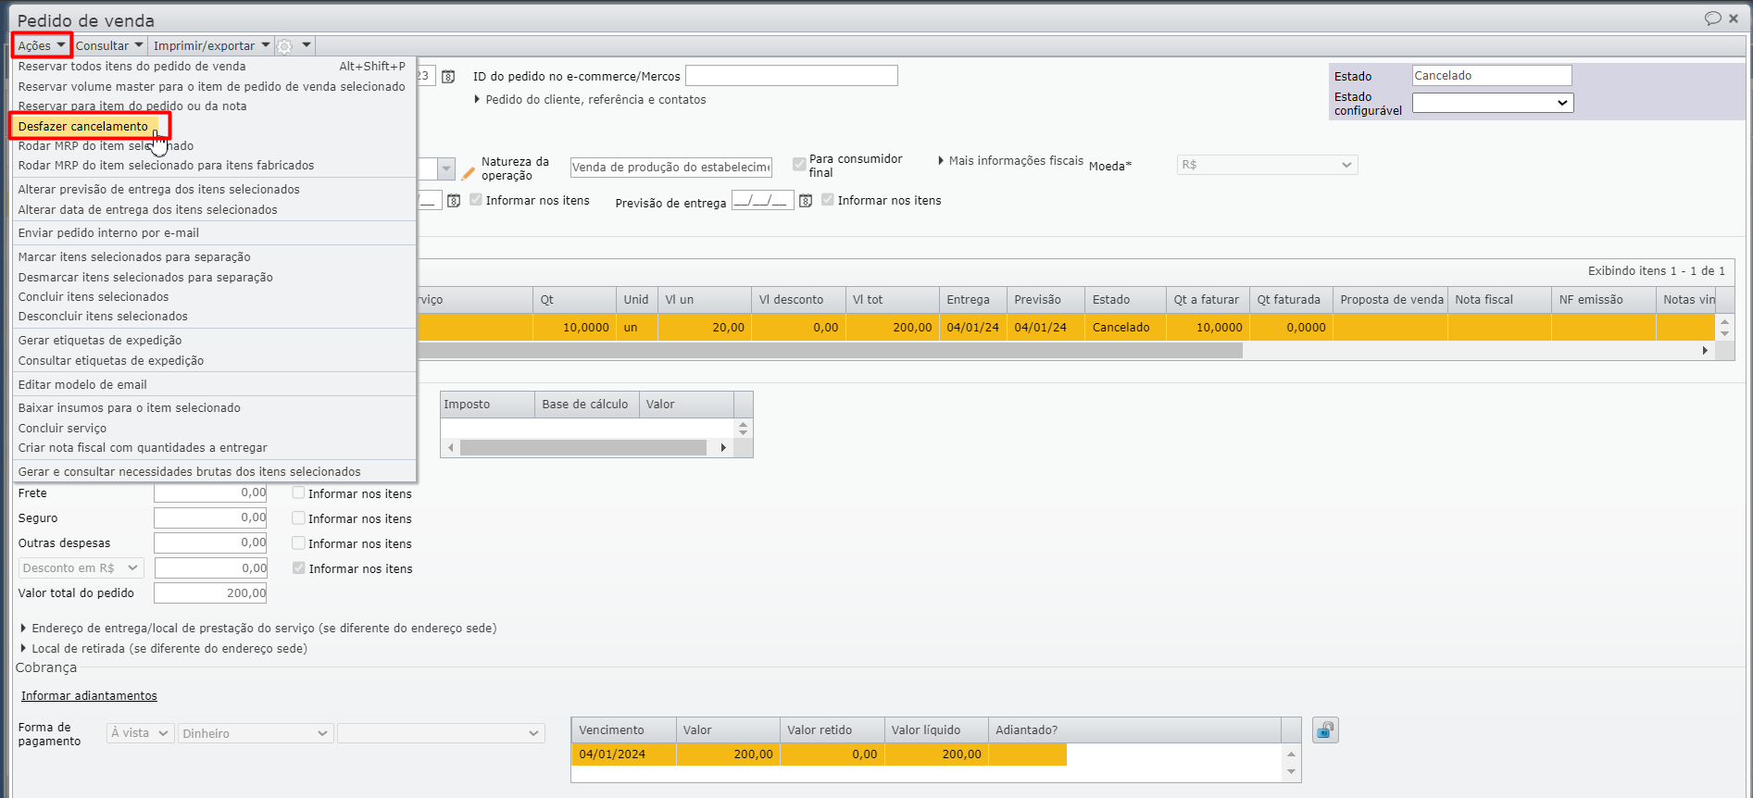Select Alterar data de entrega dos itens selecionados

(x=214, y=210)
